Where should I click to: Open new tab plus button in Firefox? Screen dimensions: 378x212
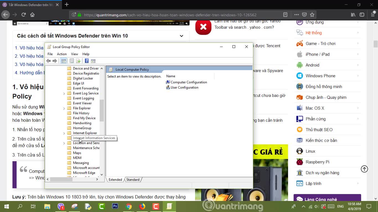[67, 4]
